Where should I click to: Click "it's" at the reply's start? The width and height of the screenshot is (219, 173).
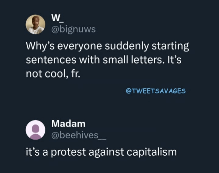point(32,152)
